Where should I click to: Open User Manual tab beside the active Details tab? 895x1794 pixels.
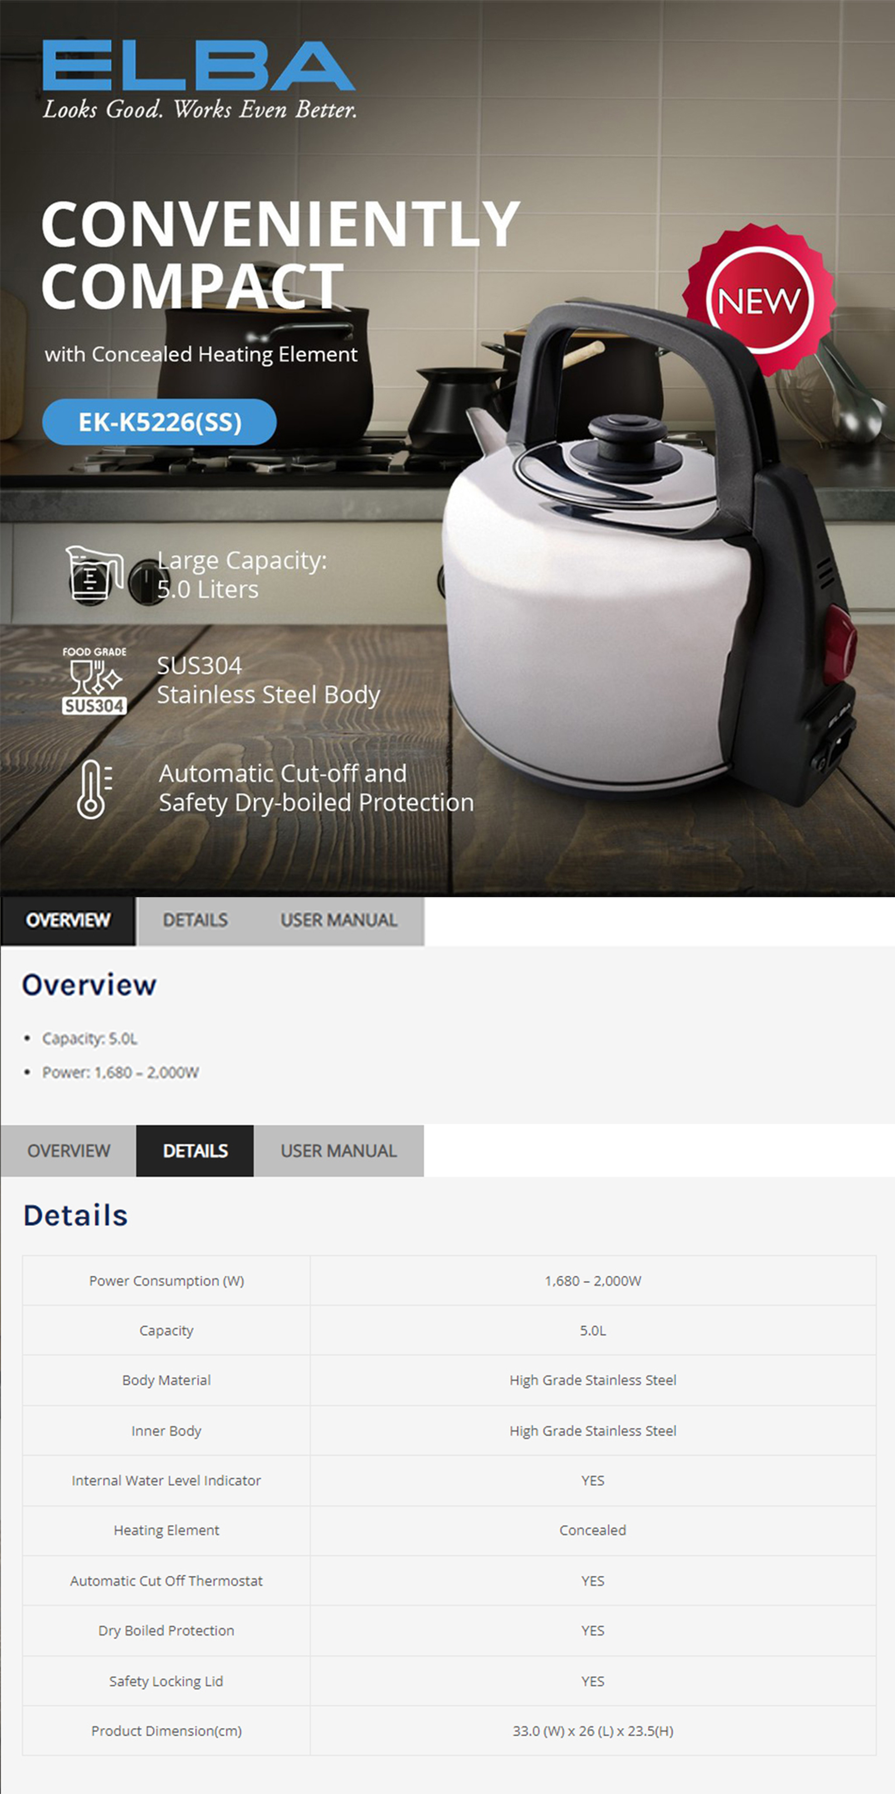tap(339, 1150)
